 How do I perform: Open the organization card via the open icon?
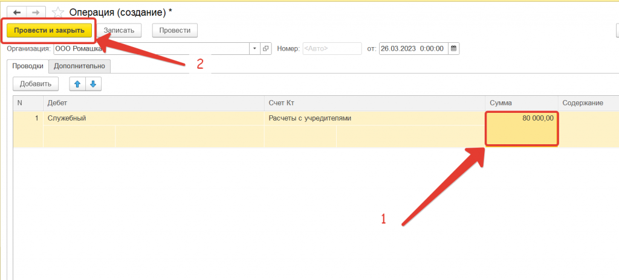pos(265,48)
